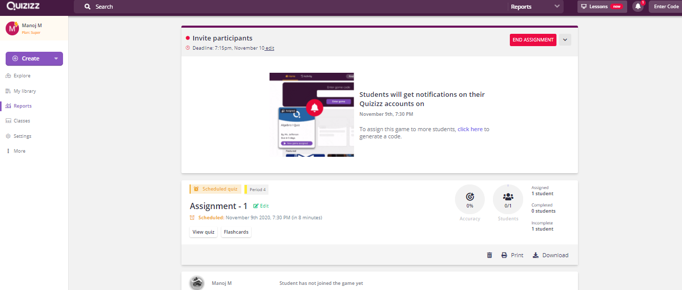
Task: Click the download arrow icon
Action: 535,255
